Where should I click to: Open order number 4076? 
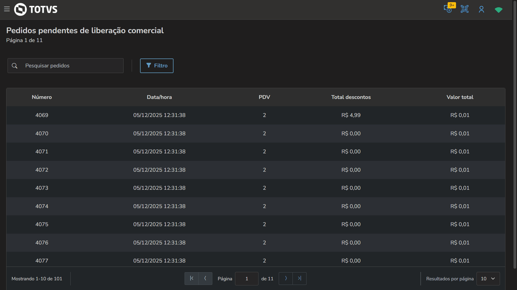[x=42, y=243]
